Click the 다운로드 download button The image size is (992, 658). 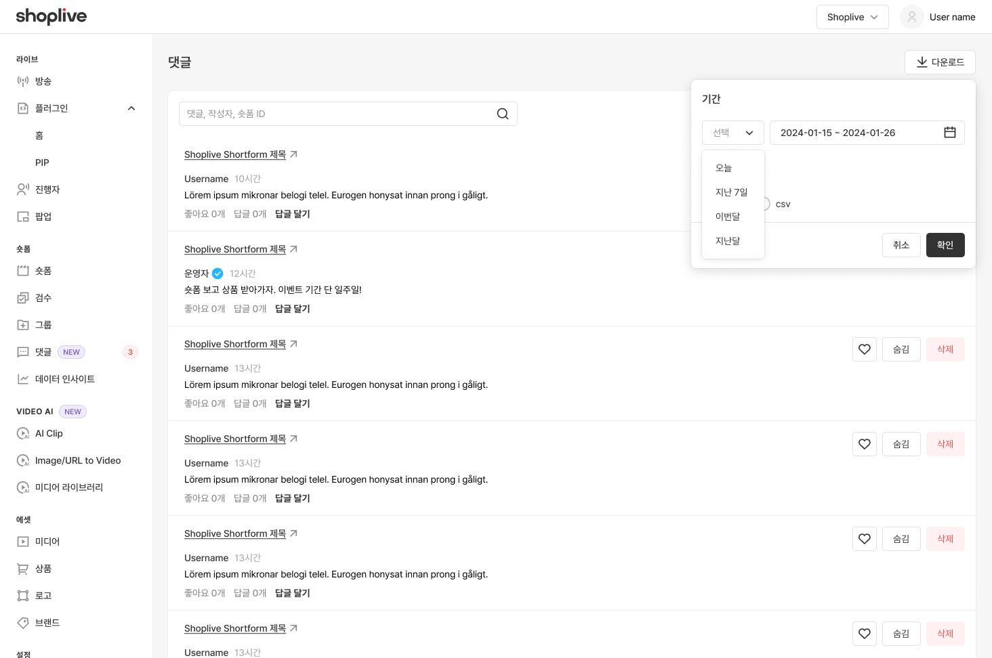(940, 62)
